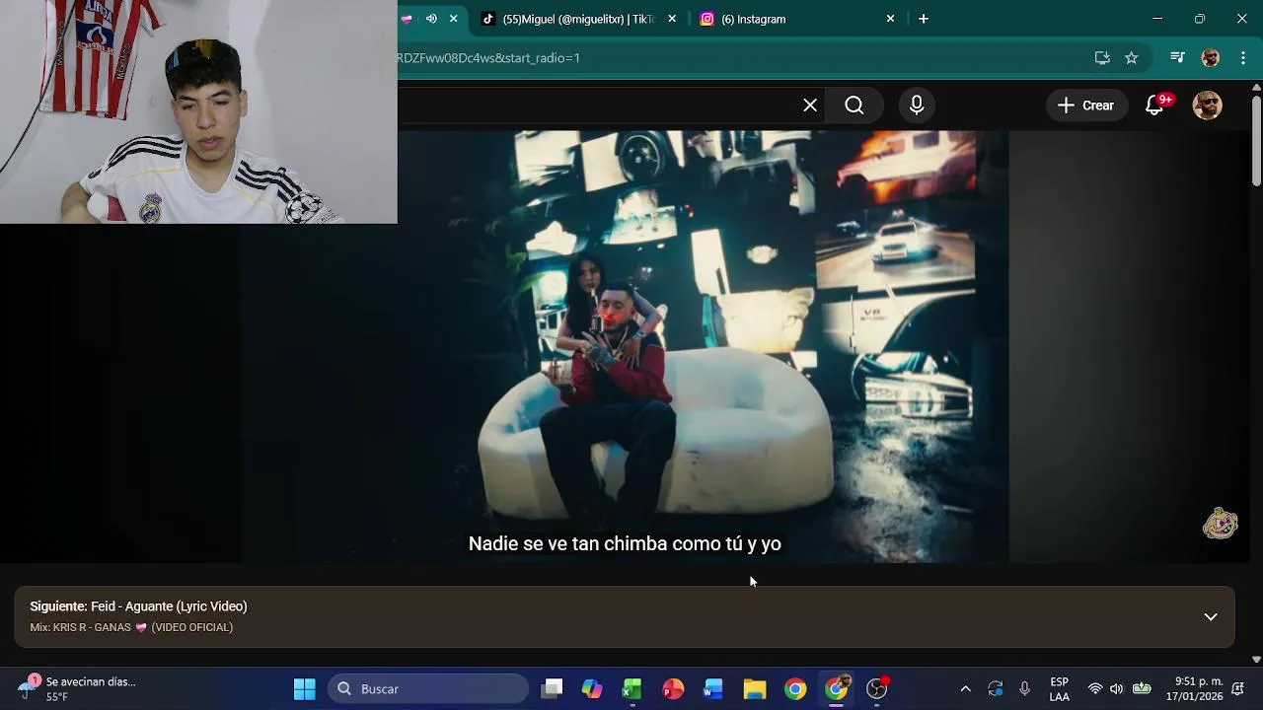Screen dimensions: 1263x710
Task: Open File Explorer from the taskbar
Action: (x=755, y=689)
